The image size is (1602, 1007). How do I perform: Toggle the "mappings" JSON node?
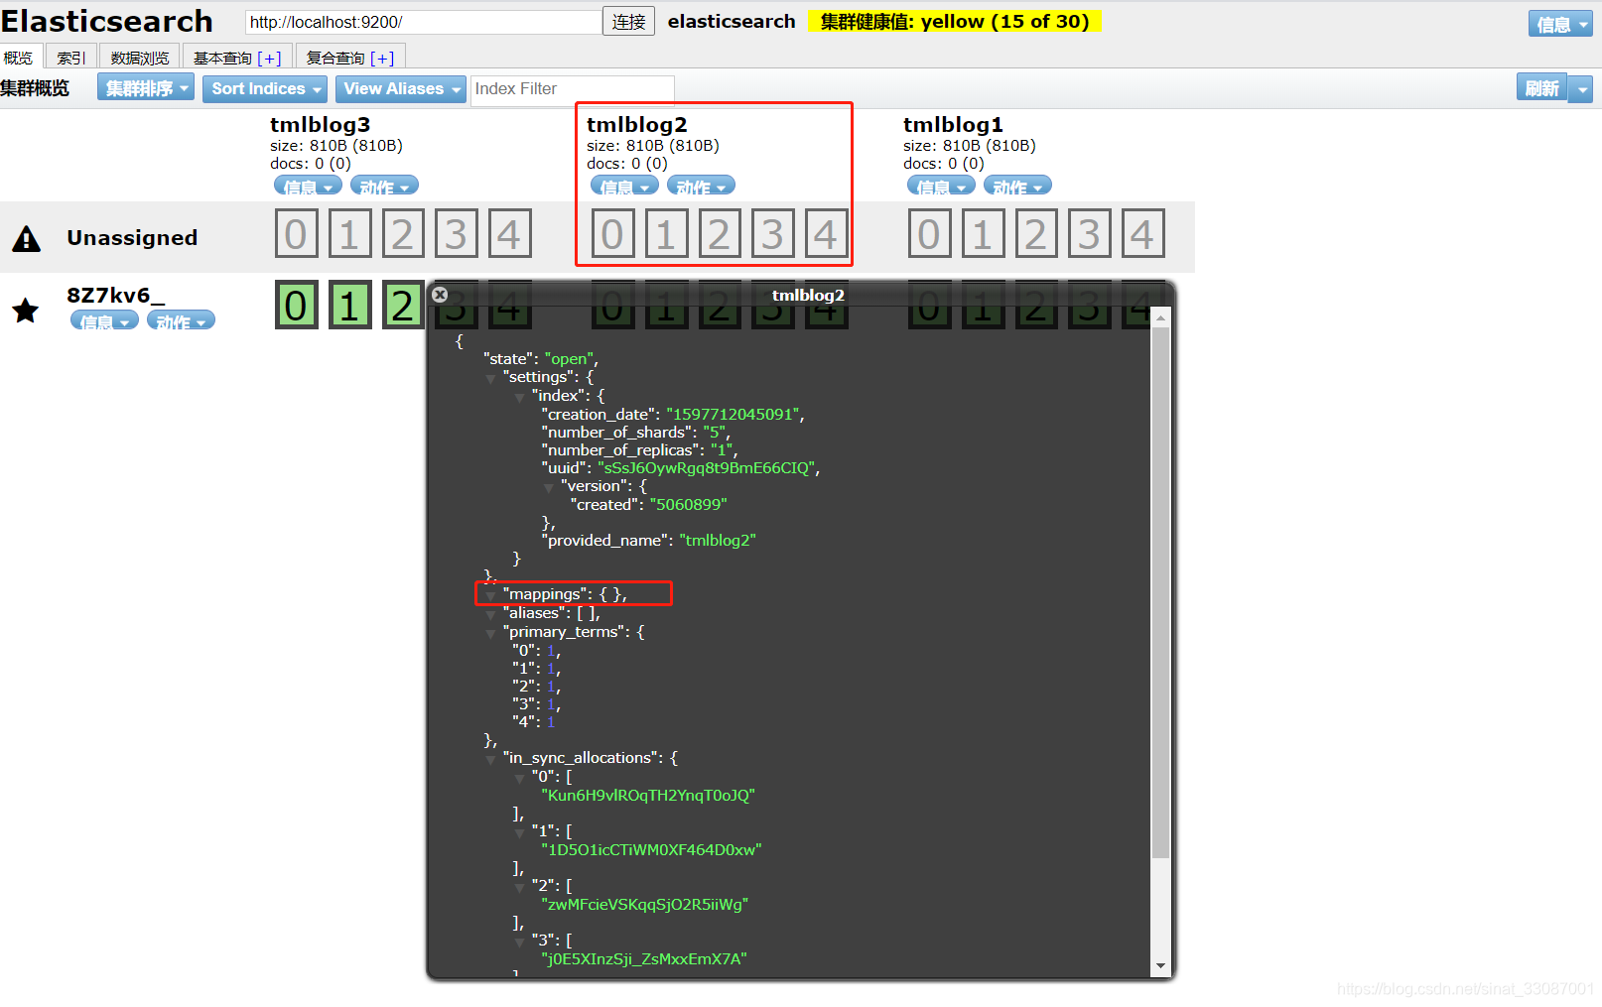click(490, 595)
